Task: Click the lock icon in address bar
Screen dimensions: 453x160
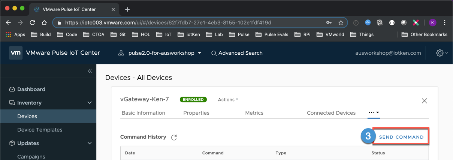Action: tap(59, 23)
